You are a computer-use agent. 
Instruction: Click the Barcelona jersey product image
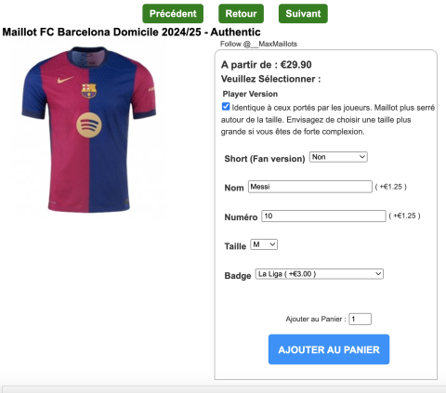[89, 129]
